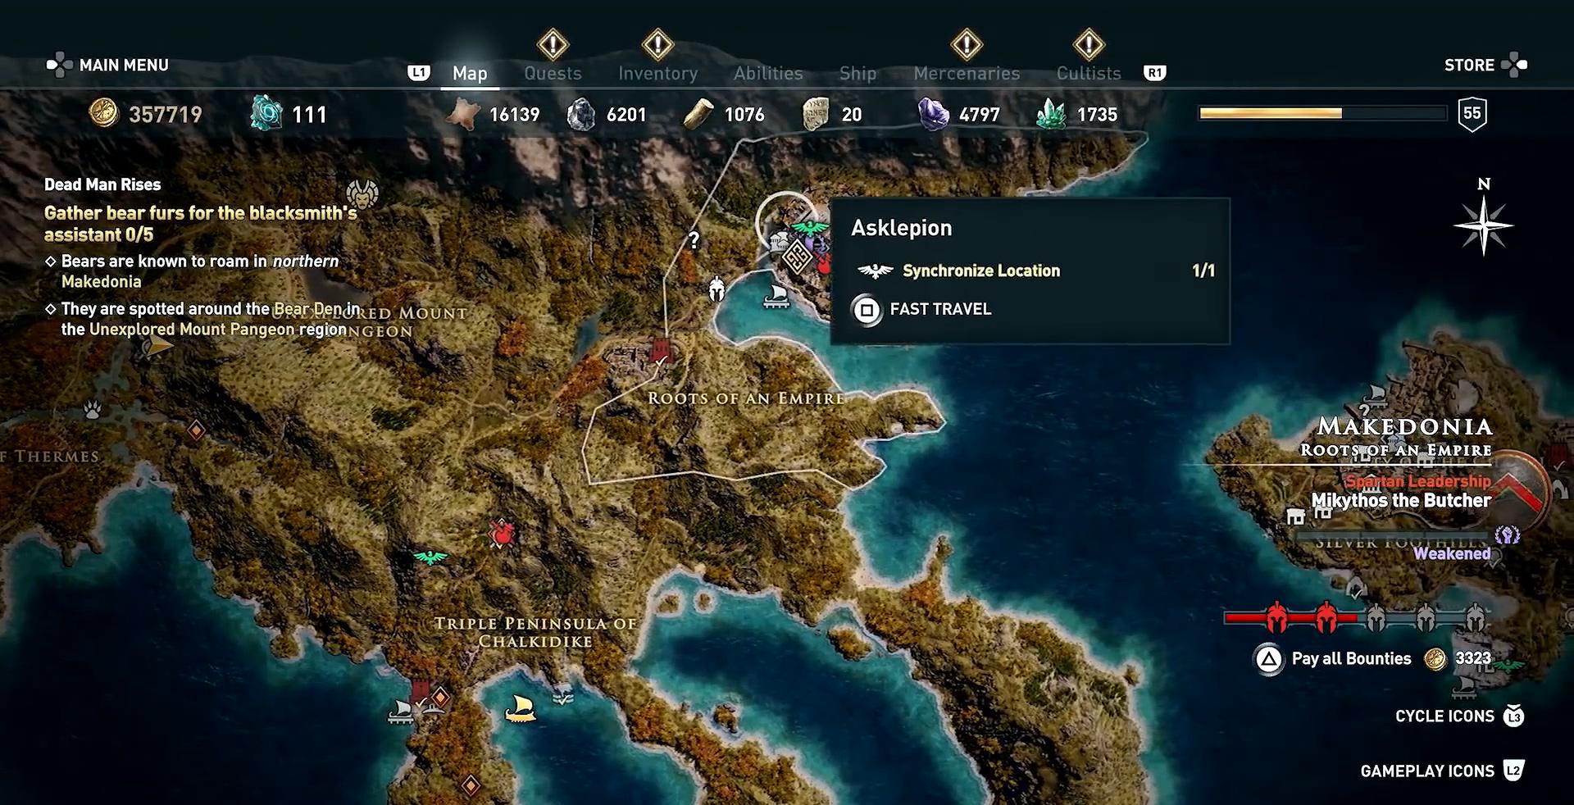Open the Mercenaries tab
The width and height of the screenshot is (1574, 805).
tap(967, 73)
